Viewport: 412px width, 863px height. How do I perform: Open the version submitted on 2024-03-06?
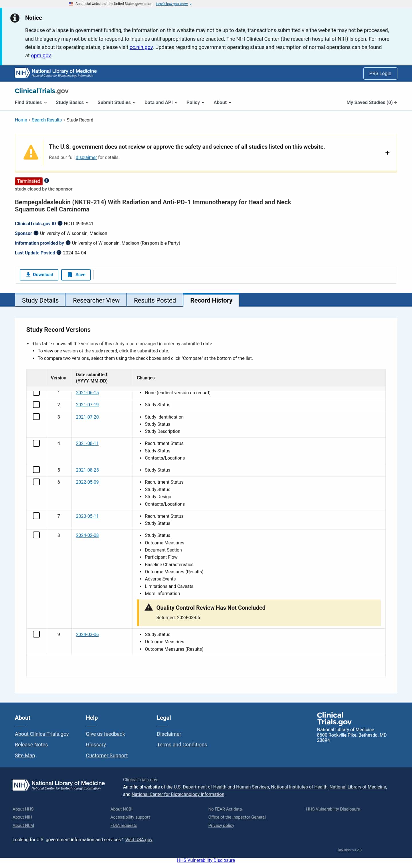click(x=87, y=635)
